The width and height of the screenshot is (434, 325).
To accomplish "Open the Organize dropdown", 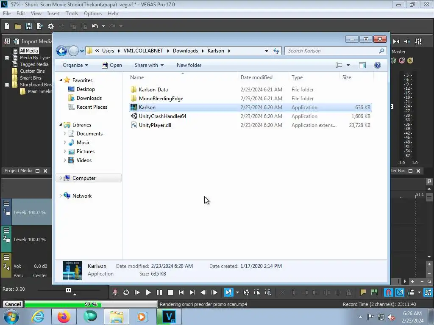I will point(75,65).
